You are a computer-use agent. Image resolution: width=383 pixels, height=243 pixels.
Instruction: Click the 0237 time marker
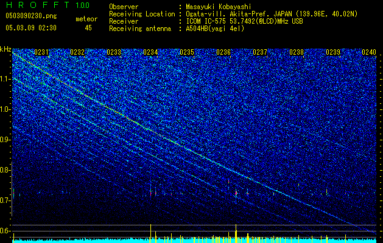[260, 52]
